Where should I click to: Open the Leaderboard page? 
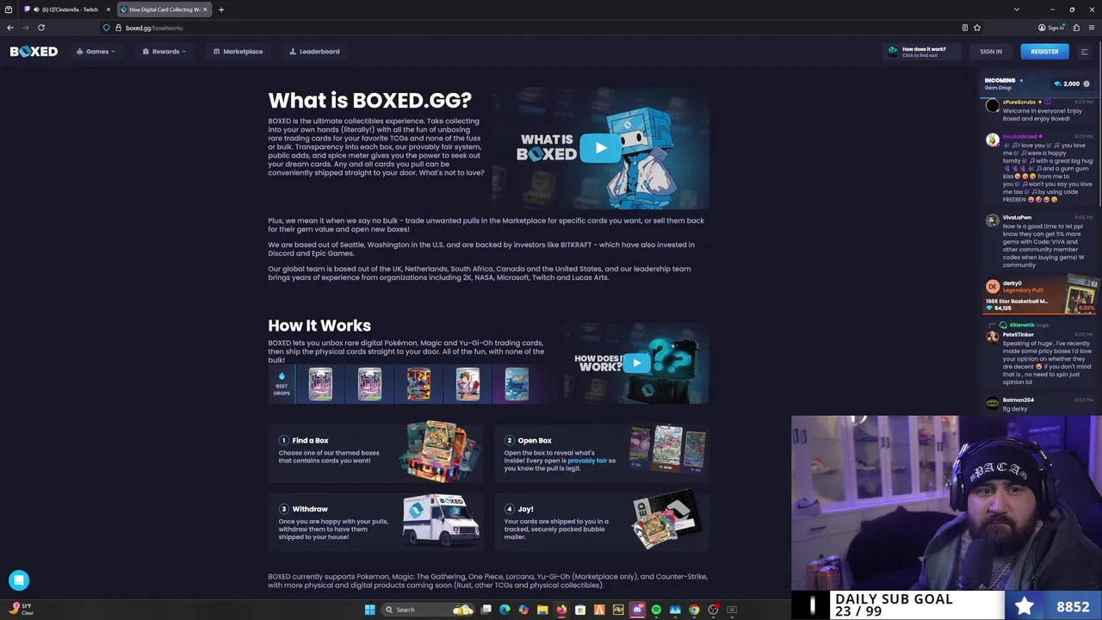pyautogui.click(x=314, y=52)
